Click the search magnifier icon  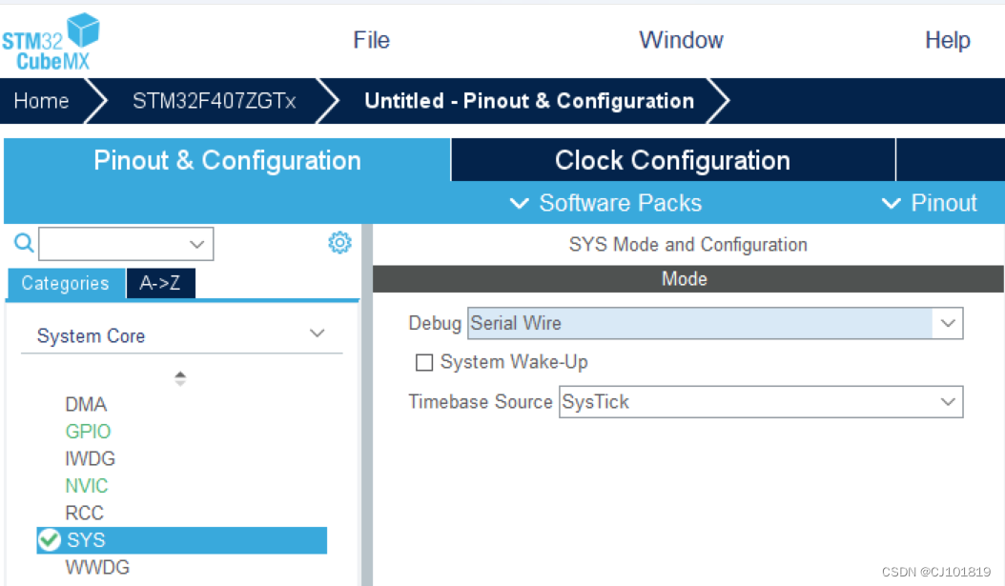click(24, 243)
